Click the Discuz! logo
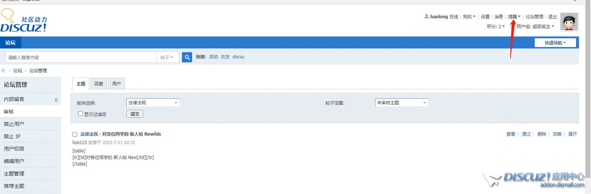 (x=24, y=21)
